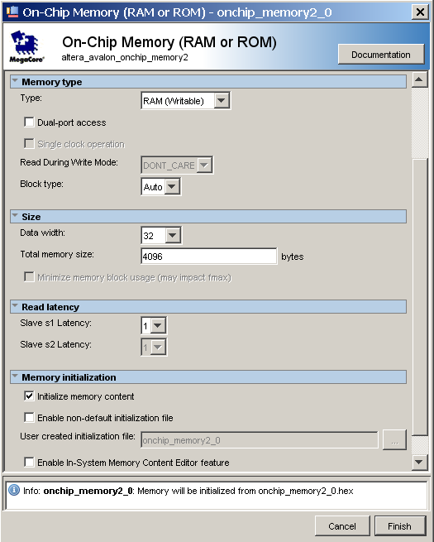Click the vertical scrollbar thumb
The image size is (434, 542).
click(x=420, y=296)
